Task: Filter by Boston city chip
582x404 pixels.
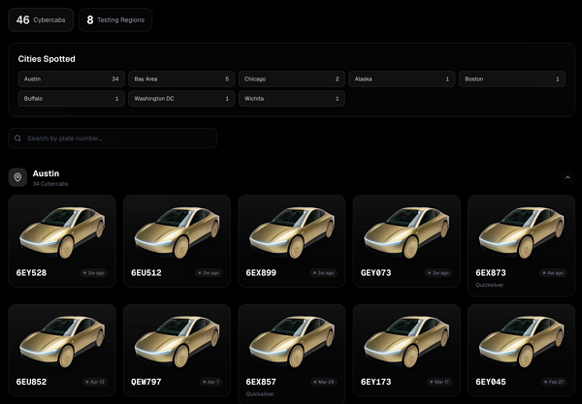Action: (512, 78)
